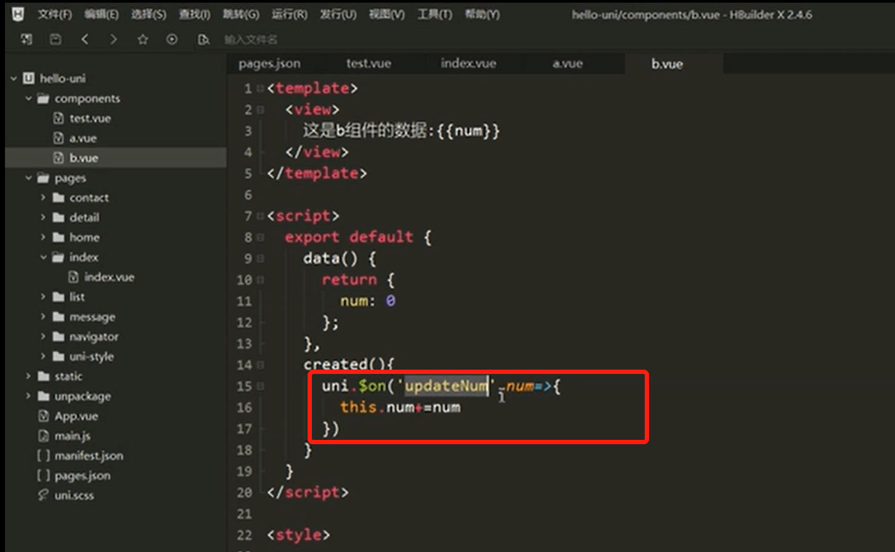Screen dimensions: 895x552
Task: Click the this.num+=num statement
Action: click(400, 407)
